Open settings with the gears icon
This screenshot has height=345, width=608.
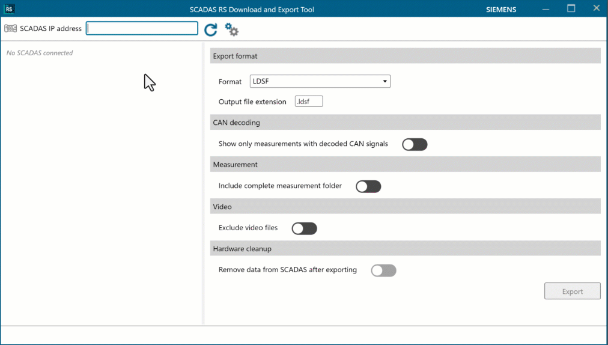point(231,29)
